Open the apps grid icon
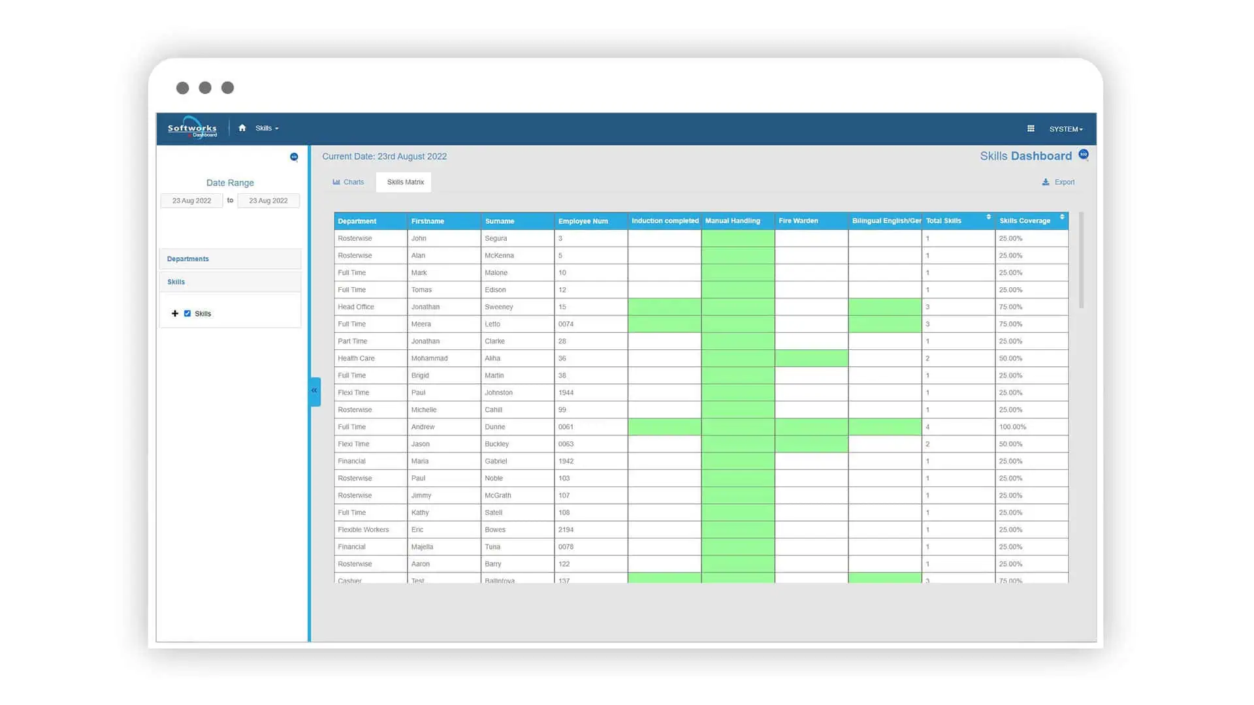 pos(1031,129)
